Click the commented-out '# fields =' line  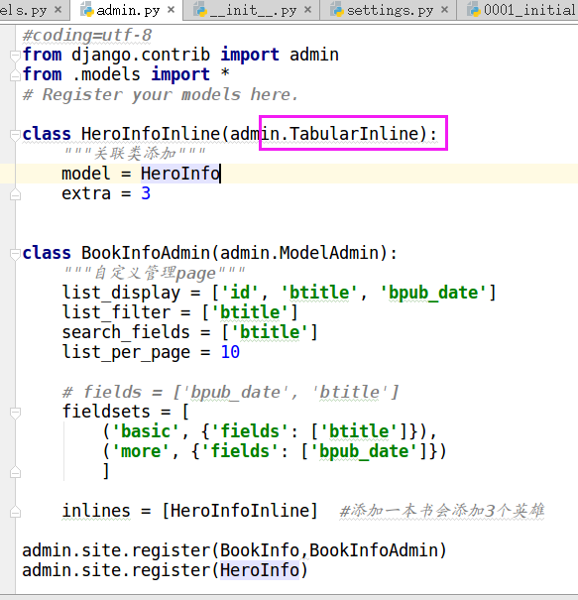click(x=231, y=392)
